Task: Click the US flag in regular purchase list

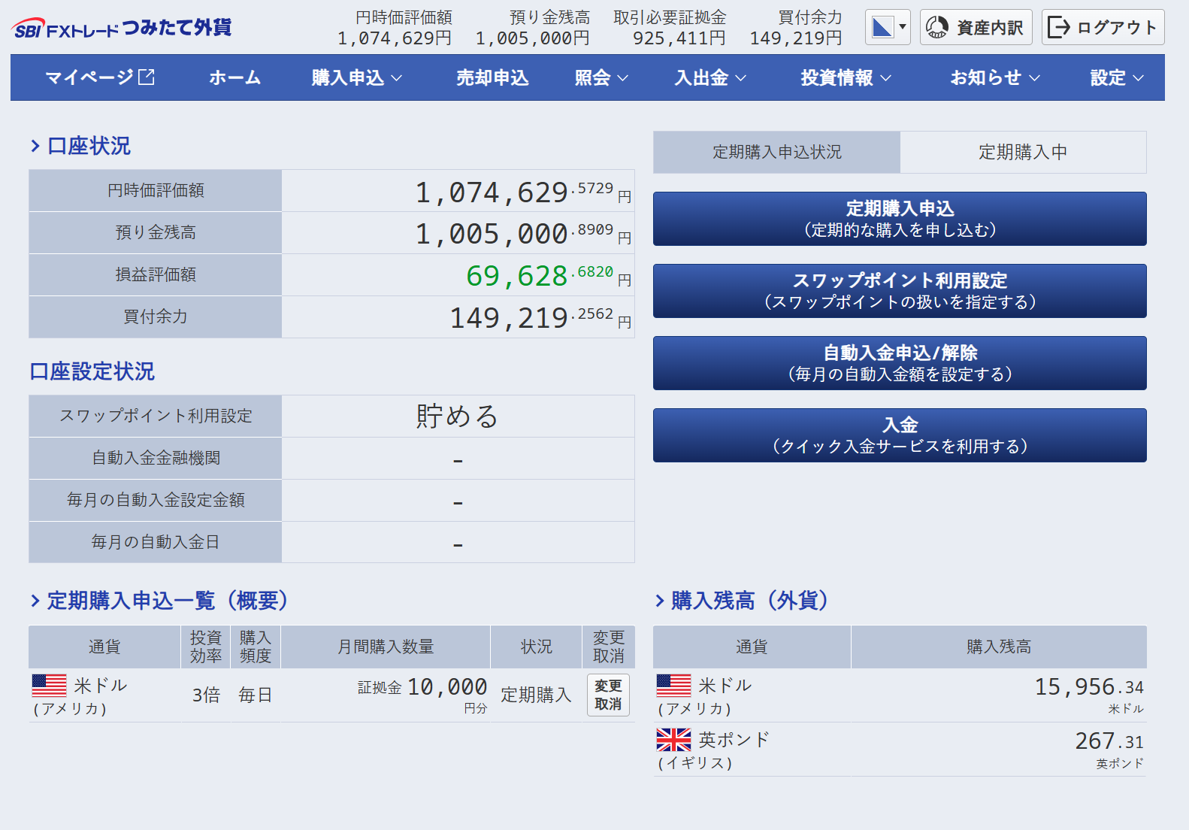Action: (50, 686)
